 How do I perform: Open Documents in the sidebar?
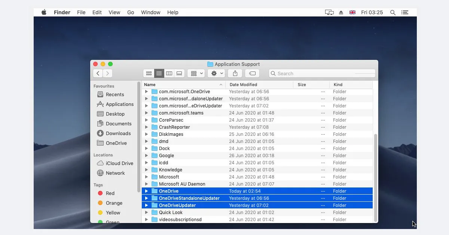click(x=114, y=123)
